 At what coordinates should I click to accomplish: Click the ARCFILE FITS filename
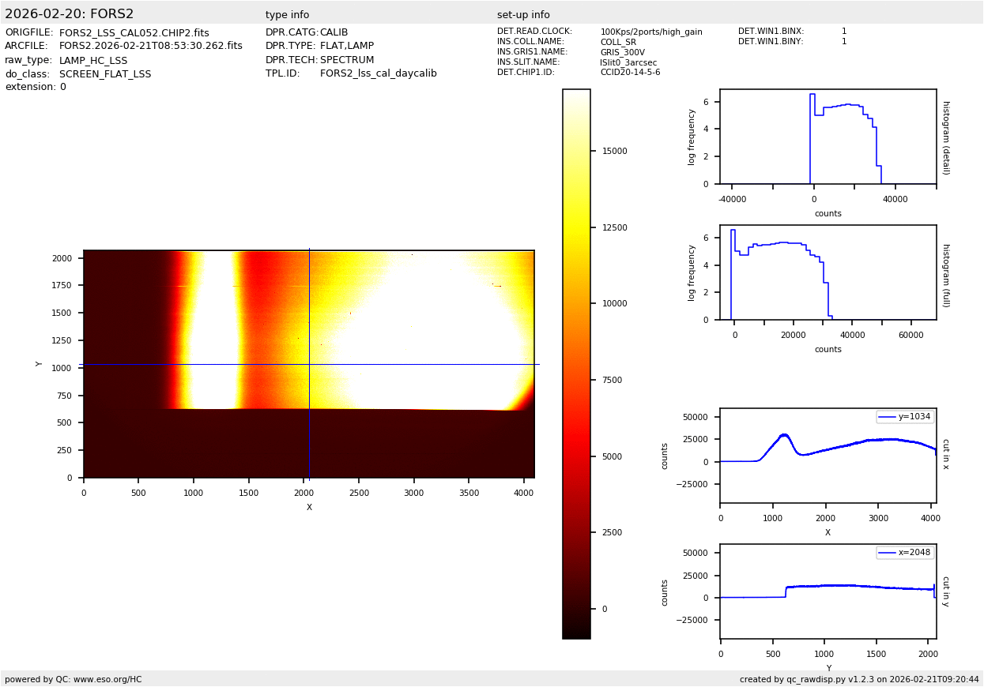coord(150,46)
